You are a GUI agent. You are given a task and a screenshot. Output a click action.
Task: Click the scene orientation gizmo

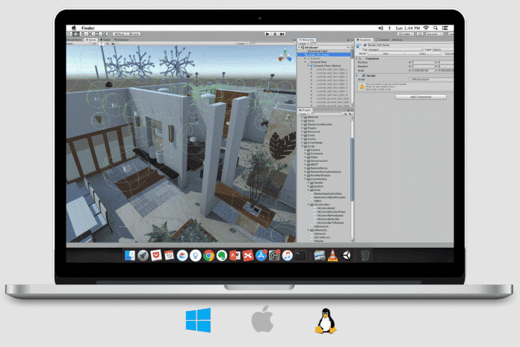(x=286, y=57)
